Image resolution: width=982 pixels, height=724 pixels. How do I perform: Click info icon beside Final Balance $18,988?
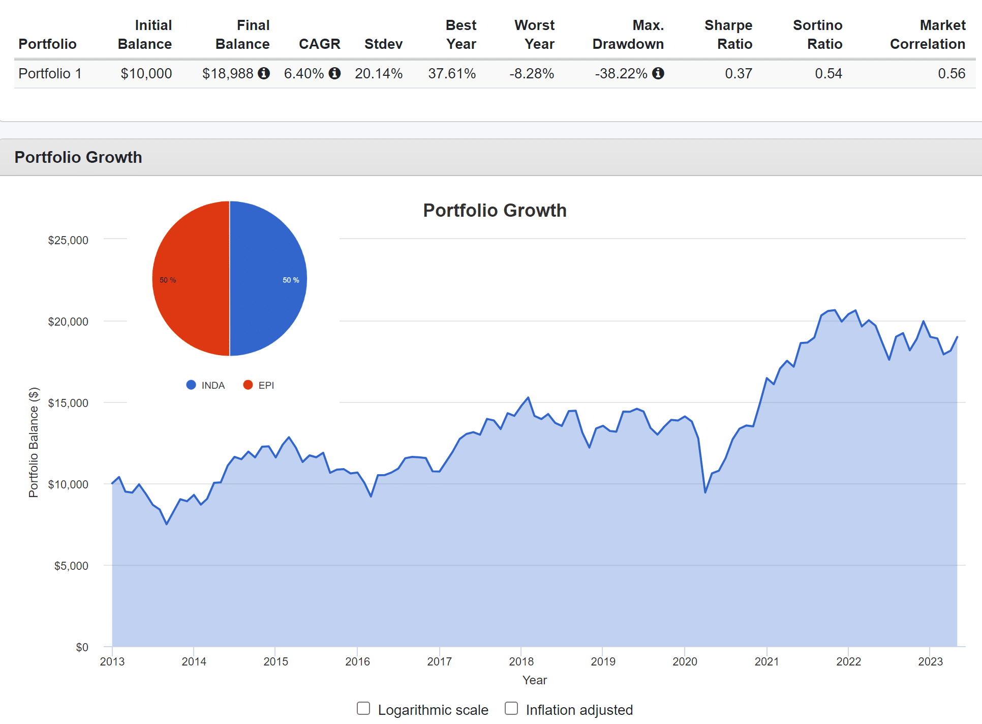pos(264,73)
